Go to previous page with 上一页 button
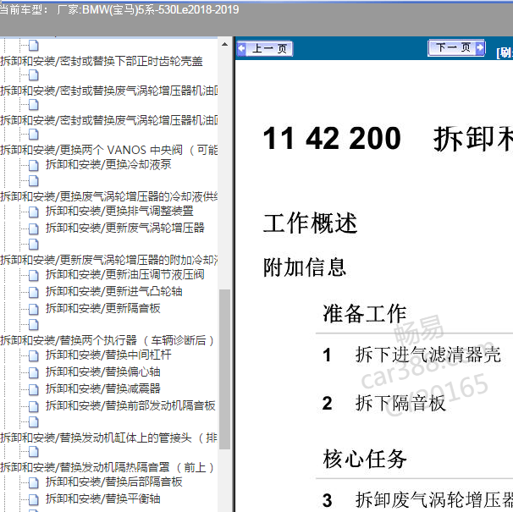 [x=264, y=49]
